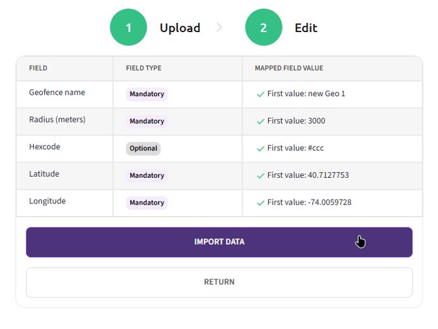438x329 pixels.
Task: Click the Optional badge for Hexcode
Action: [143, 148]
